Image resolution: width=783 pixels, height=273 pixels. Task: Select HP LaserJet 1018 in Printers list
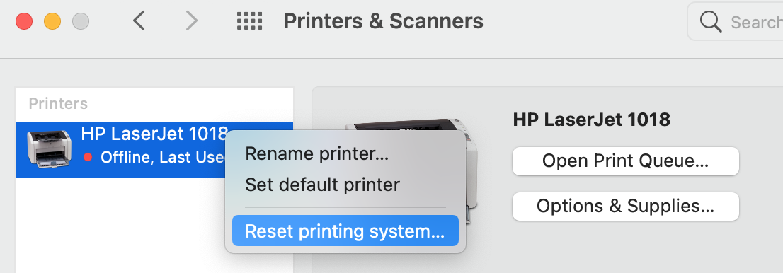(x=154, y=150)
